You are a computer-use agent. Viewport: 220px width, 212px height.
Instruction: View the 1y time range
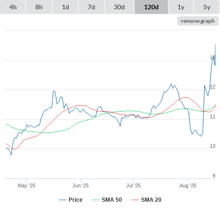(181, 7)
